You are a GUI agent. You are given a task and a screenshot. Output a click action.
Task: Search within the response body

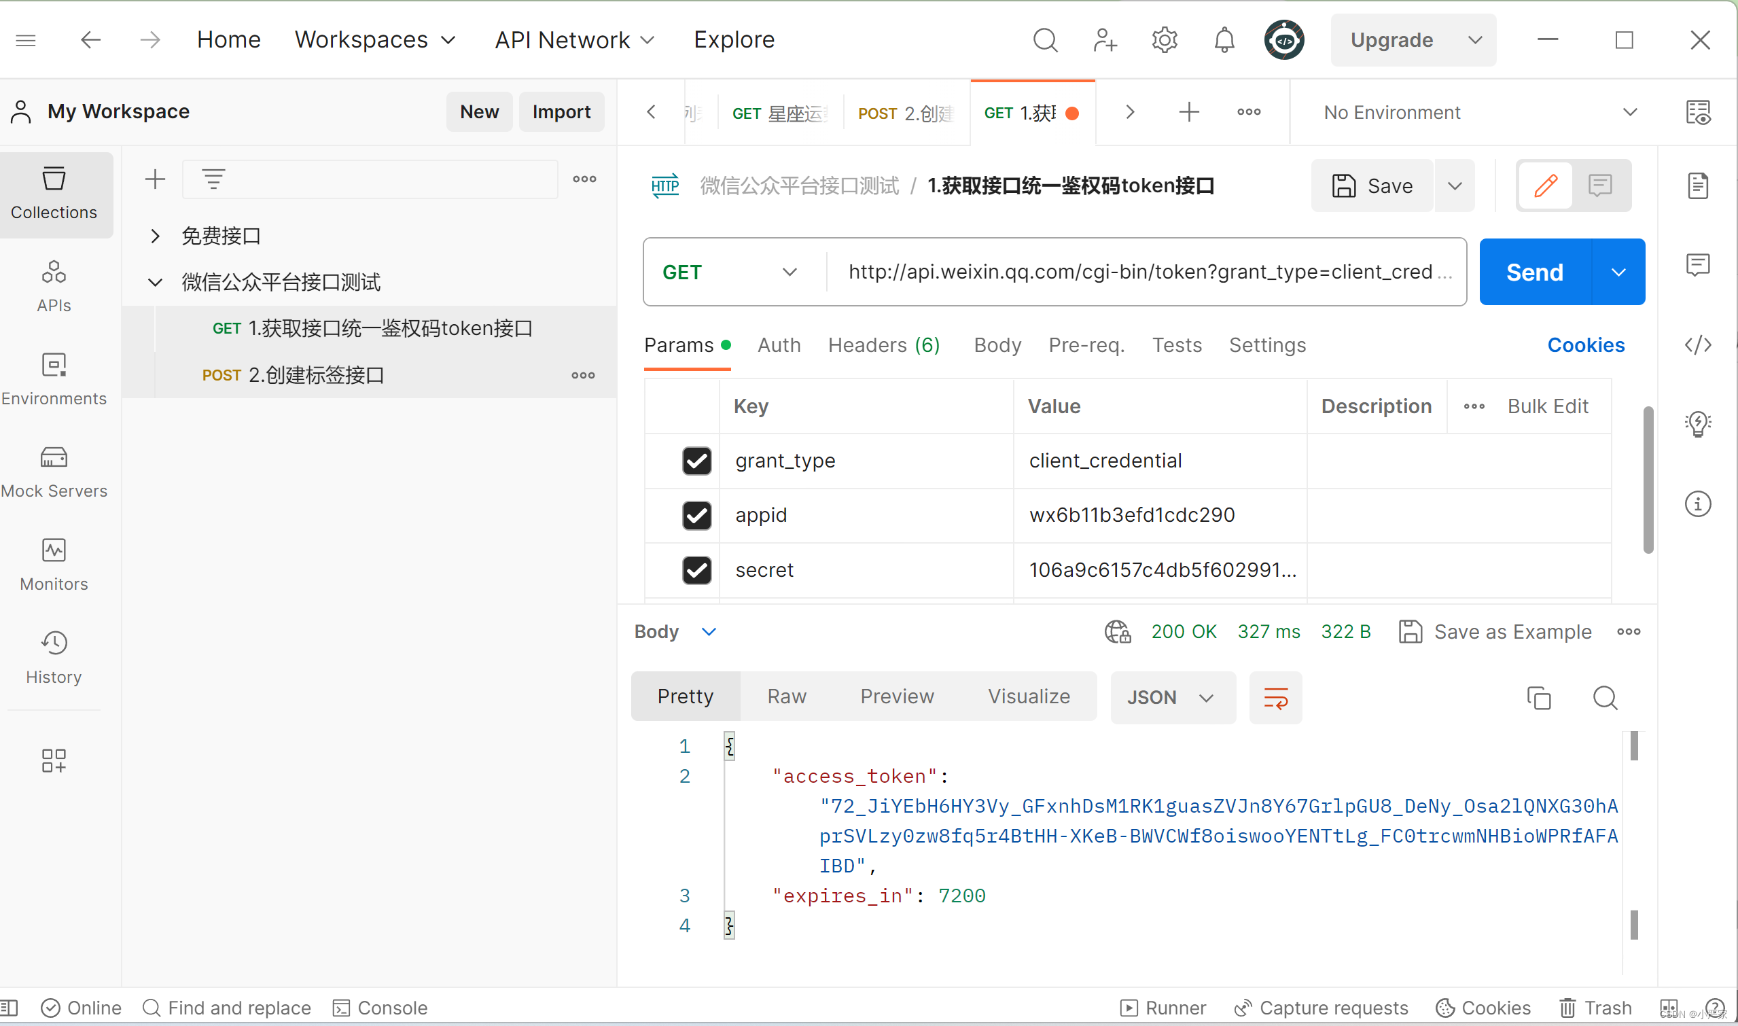[1605, 698]
